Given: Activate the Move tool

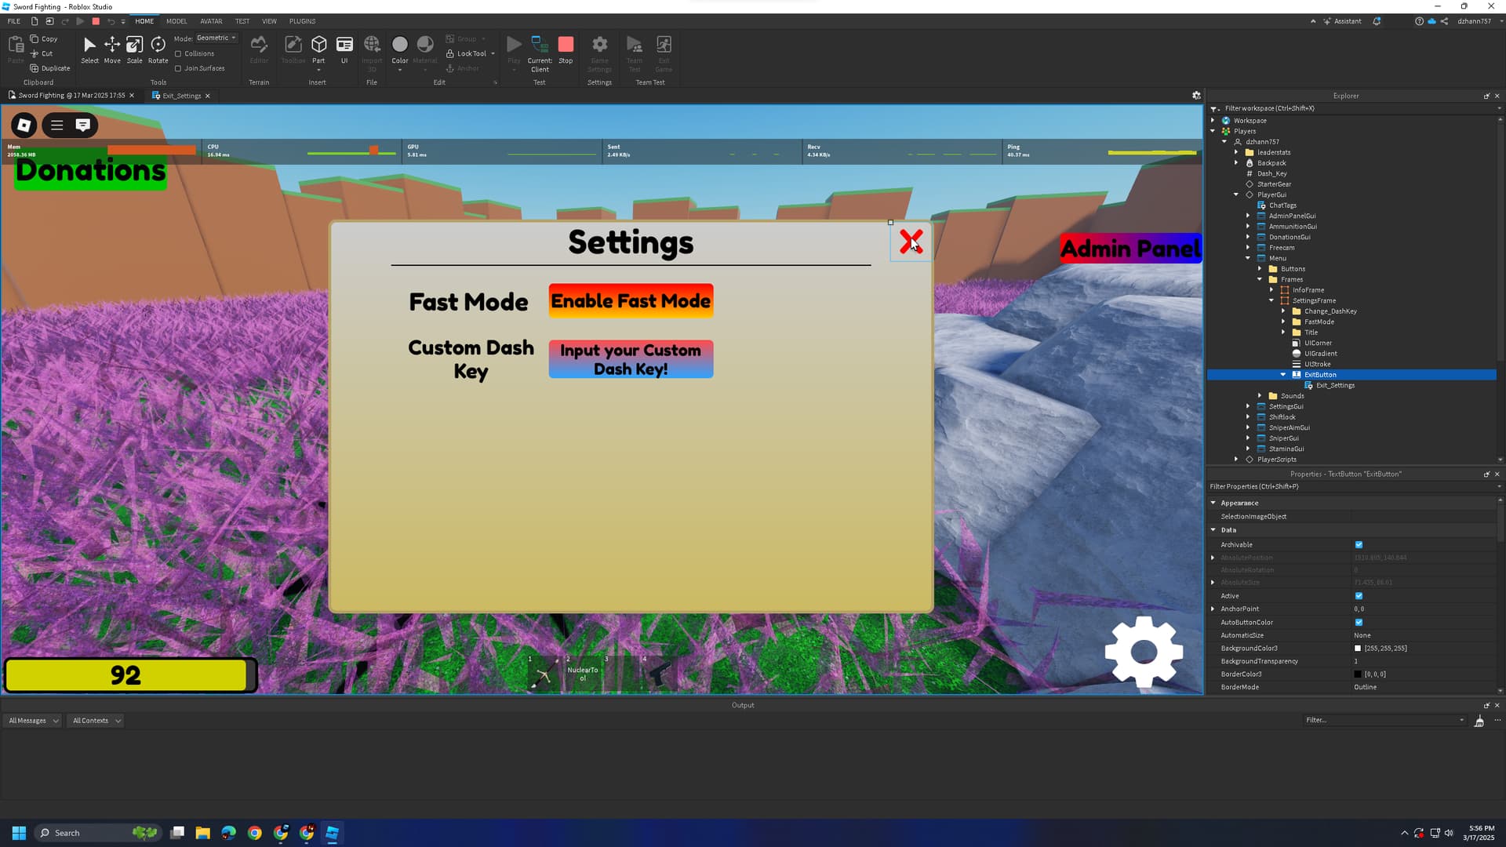Looking at the screenshot, I should [x=112, y=49].
